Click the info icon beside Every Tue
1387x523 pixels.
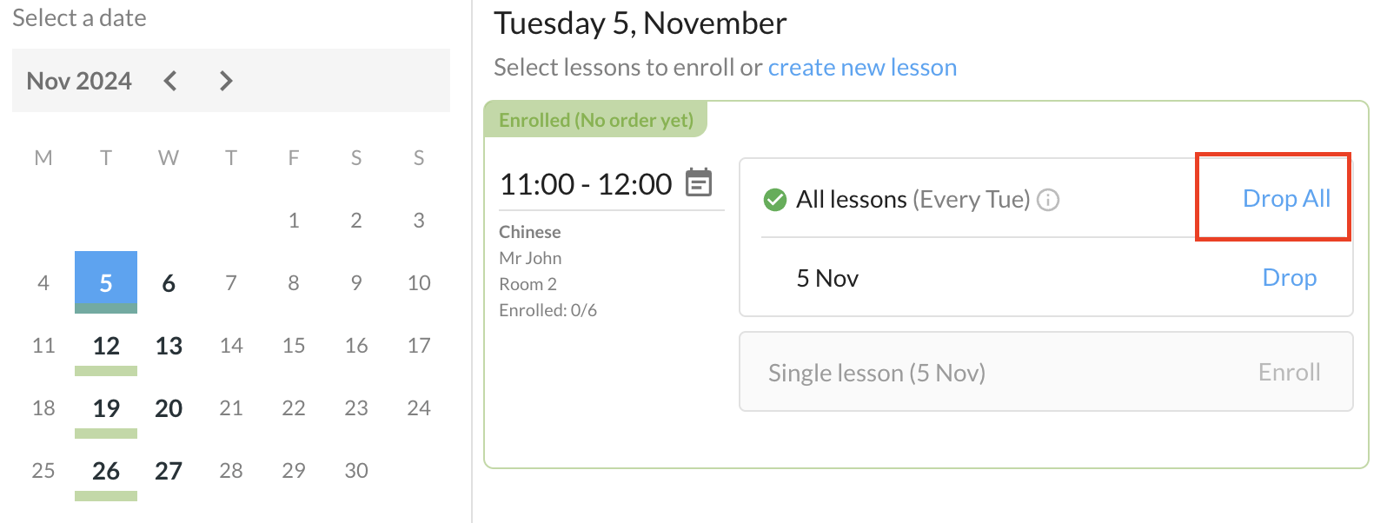pos(1049,200)
